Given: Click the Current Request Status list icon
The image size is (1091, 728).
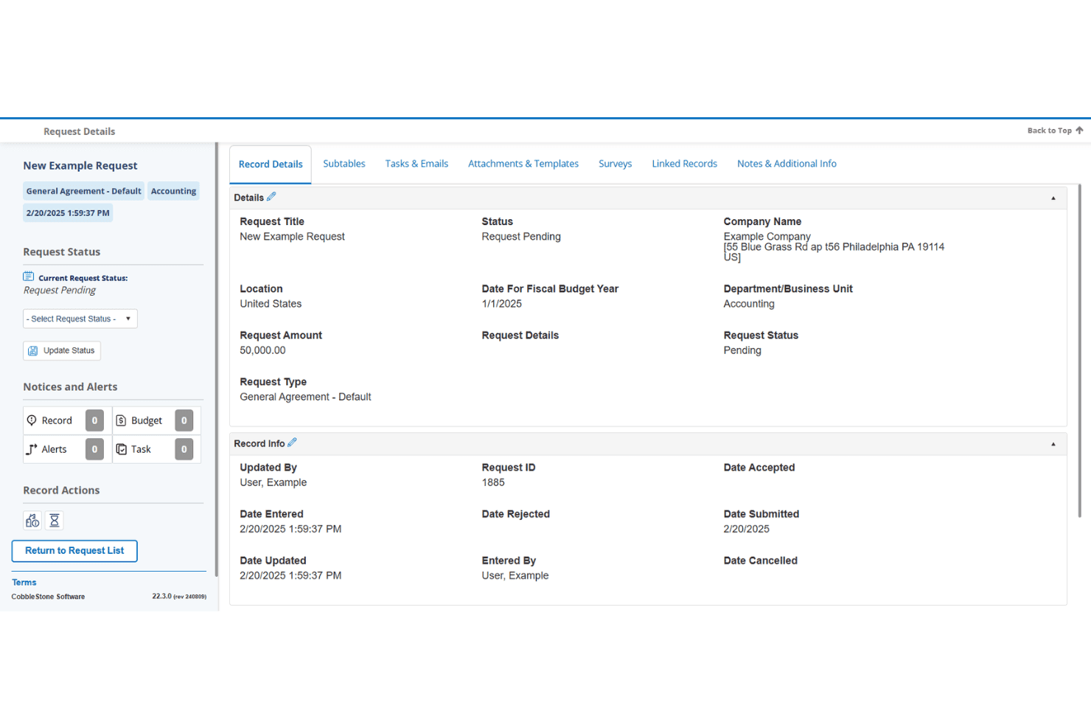Looking at the screenshot, I should pyautogui.click(x=29, y=277).
